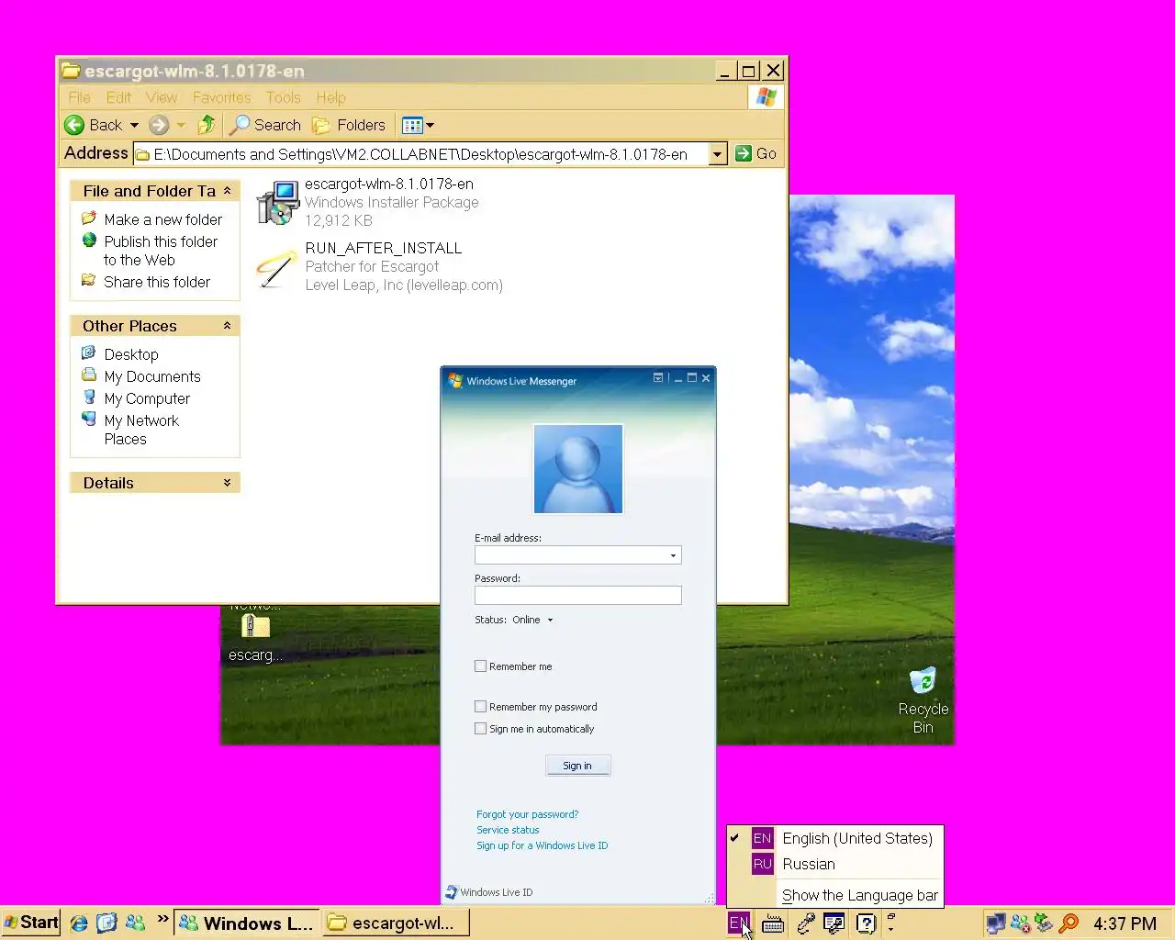Click the microphone icon in language bar
Viewport: 1175px width, 940px height.
tap(805, 923)
